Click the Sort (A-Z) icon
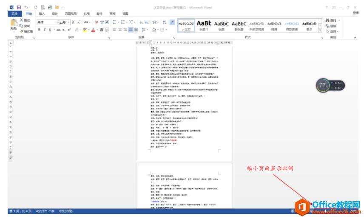This screenshot has width=364, height=219. point(165,22)
